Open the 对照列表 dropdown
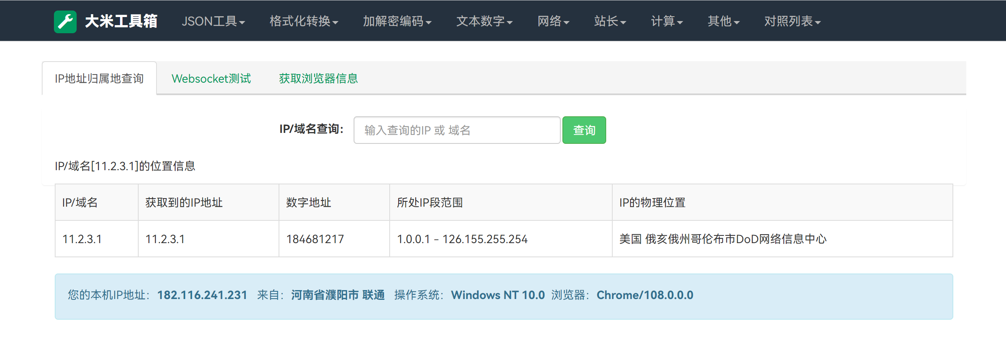The image size is (1006, 359). click(x=792, y=21)
